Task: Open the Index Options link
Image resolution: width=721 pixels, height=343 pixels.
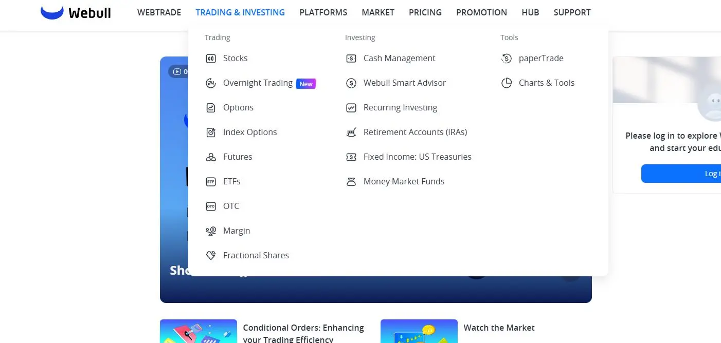Action: 250,132
